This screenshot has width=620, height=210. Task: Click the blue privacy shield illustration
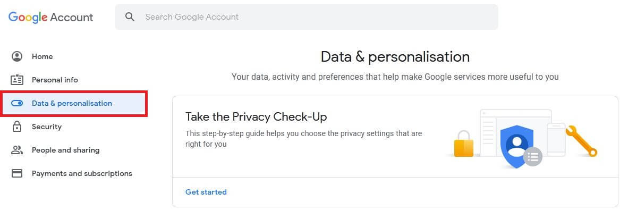tap(517, 147)
